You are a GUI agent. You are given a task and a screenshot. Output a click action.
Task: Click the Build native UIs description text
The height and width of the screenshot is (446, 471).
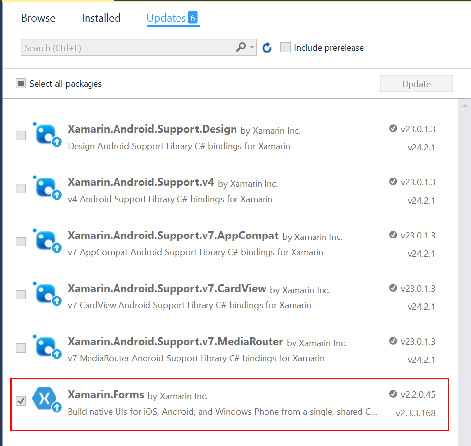(222, 412)
